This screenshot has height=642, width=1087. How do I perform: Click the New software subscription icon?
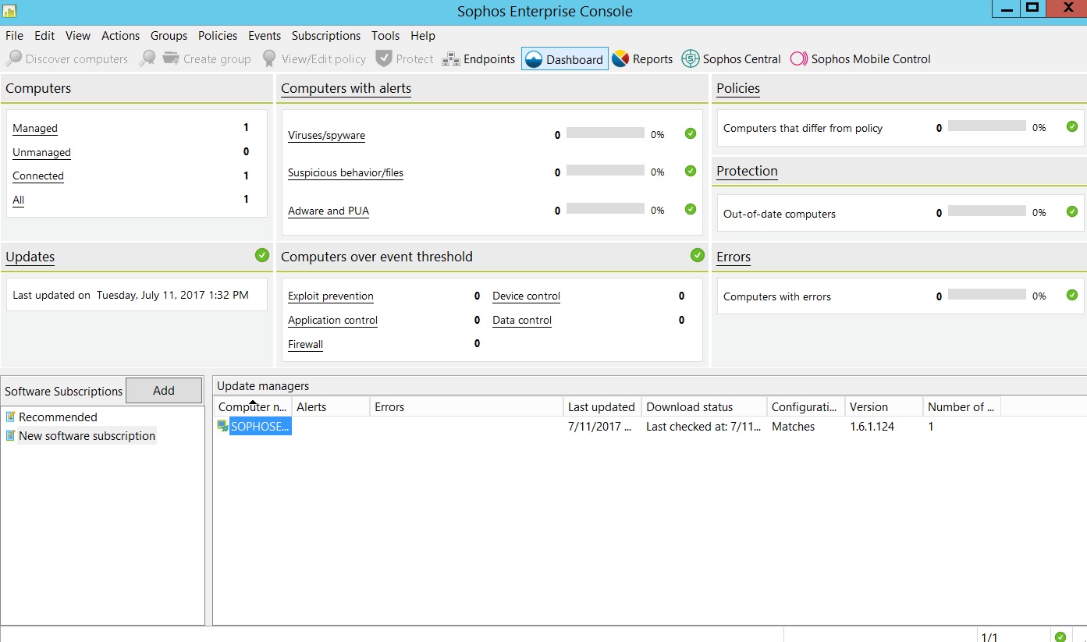click(x=11, y=435)
